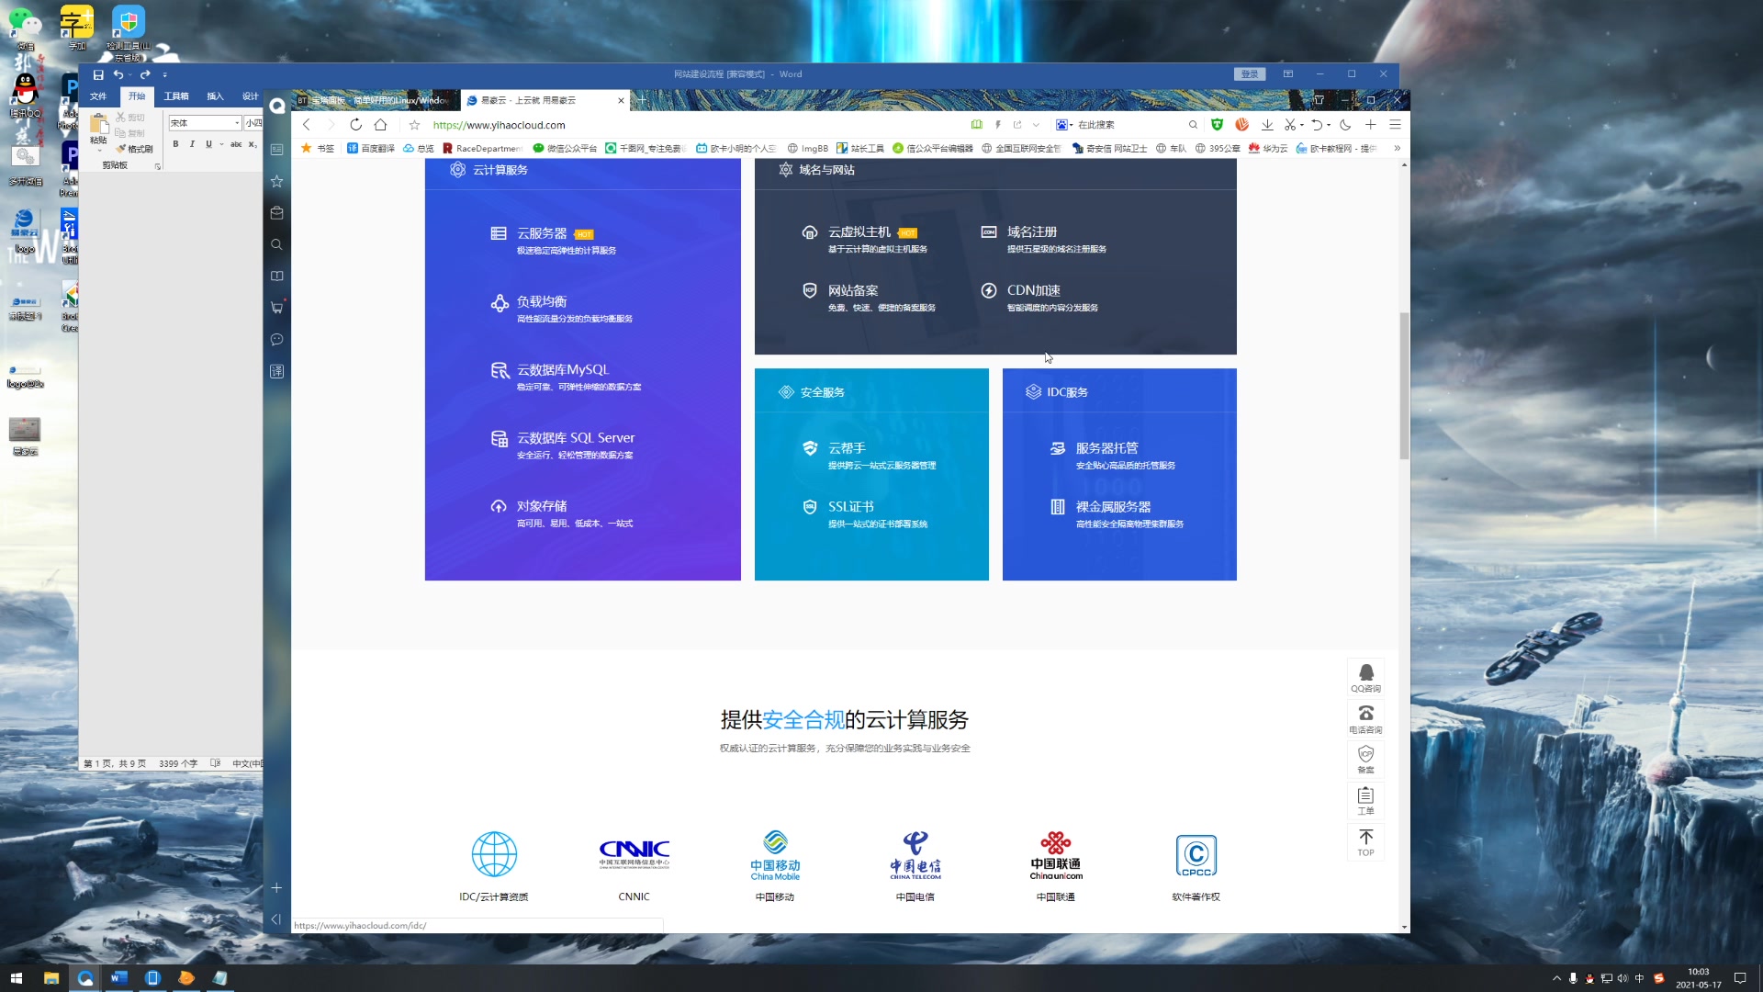Open sidebar search icon

coord(276,244)
